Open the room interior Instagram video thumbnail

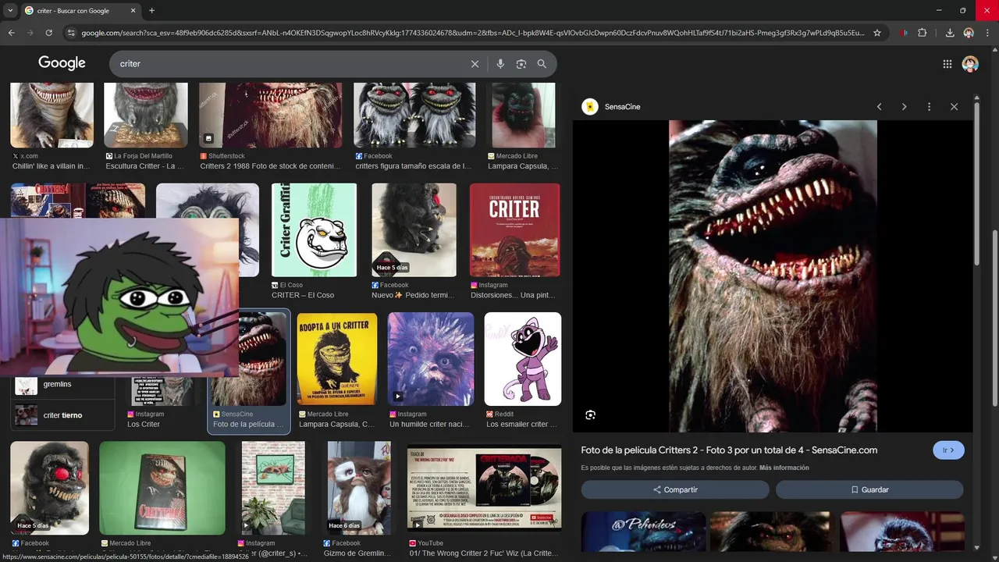(x=273, y=488)
